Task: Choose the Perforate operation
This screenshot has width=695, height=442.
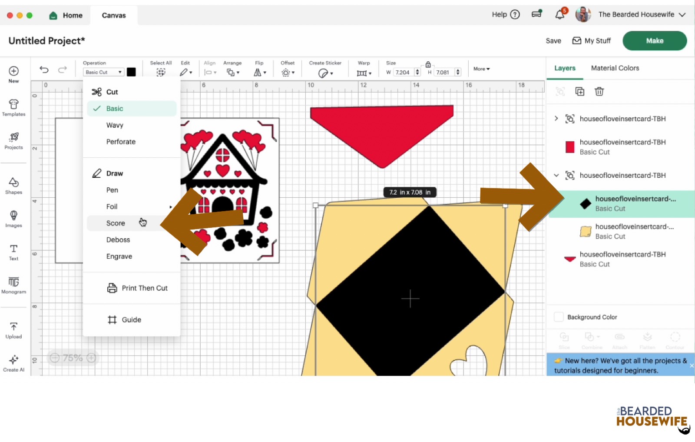Action: click(x=132, y=142)
